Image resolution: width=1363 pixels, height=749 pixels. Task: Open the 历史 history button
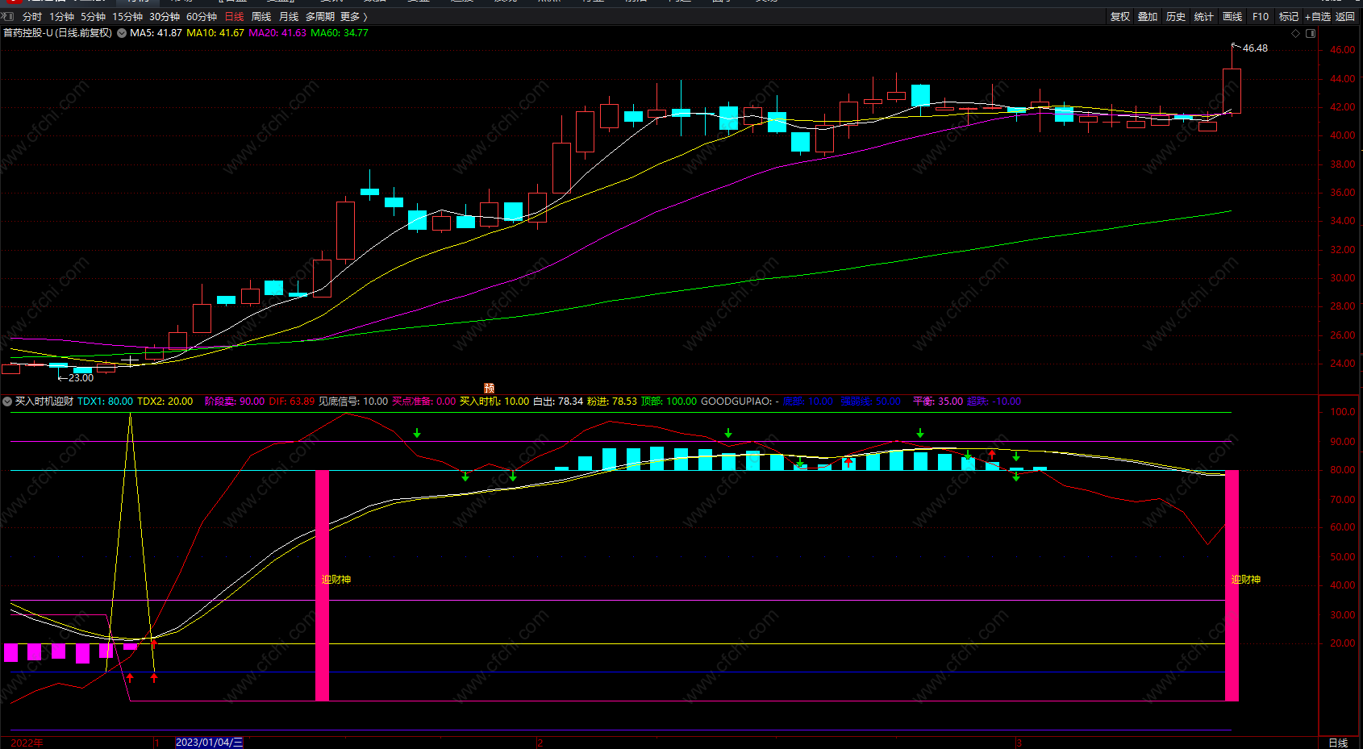(x=1176, y=17)
